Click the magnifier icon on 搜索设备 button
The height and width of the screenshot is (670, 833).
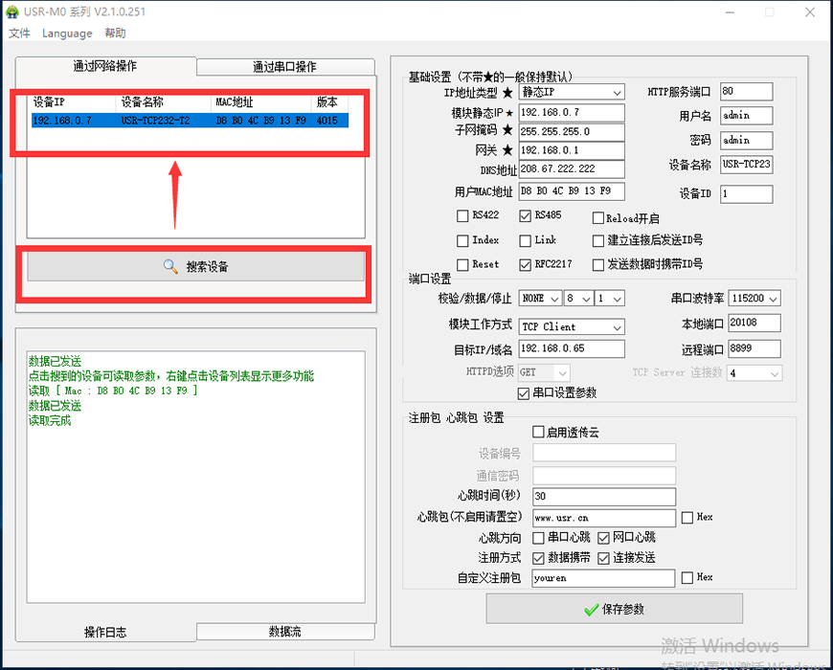[170, 267]
